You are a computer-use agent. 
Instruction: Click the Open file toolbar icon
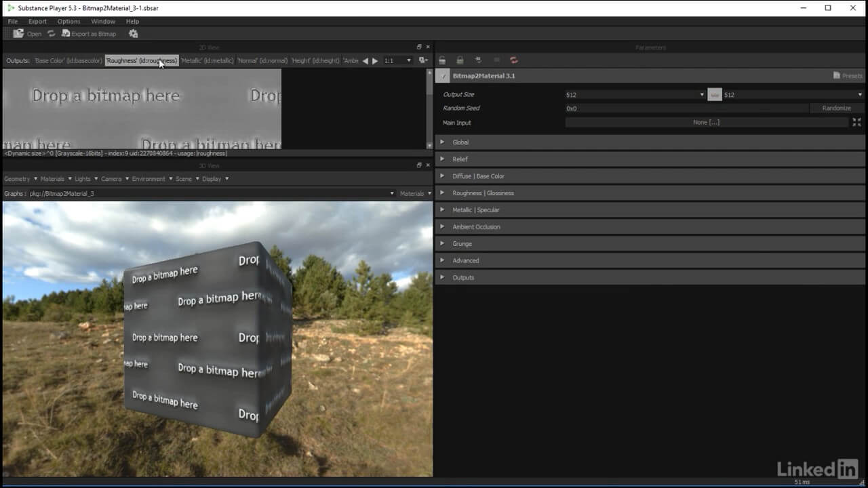pos(19,33)
